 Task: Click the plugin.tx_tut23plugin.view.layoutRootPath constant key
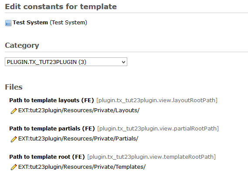[x=157, y=100]
